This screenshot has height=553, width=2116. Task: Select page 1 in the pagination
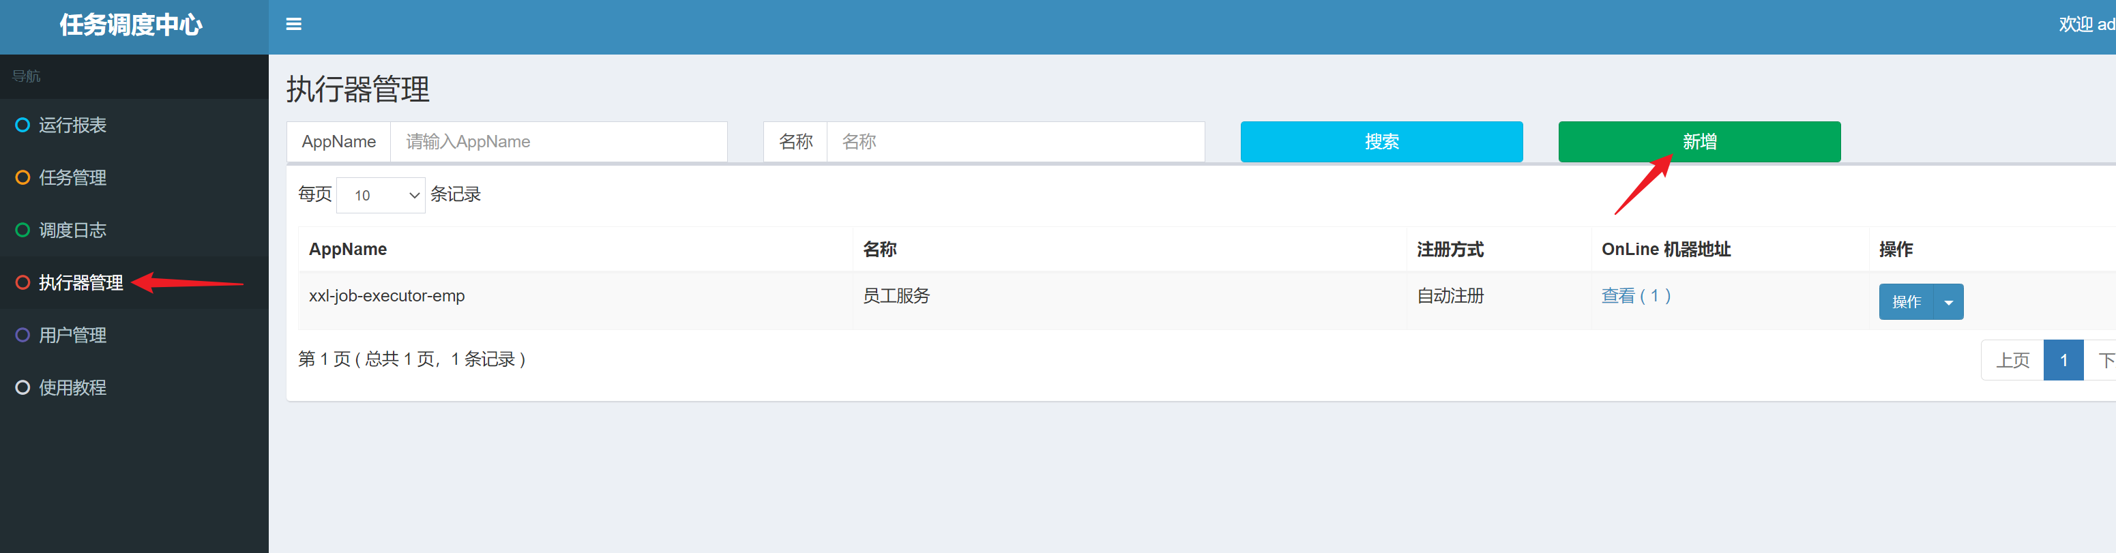(x=2063, y=360)
